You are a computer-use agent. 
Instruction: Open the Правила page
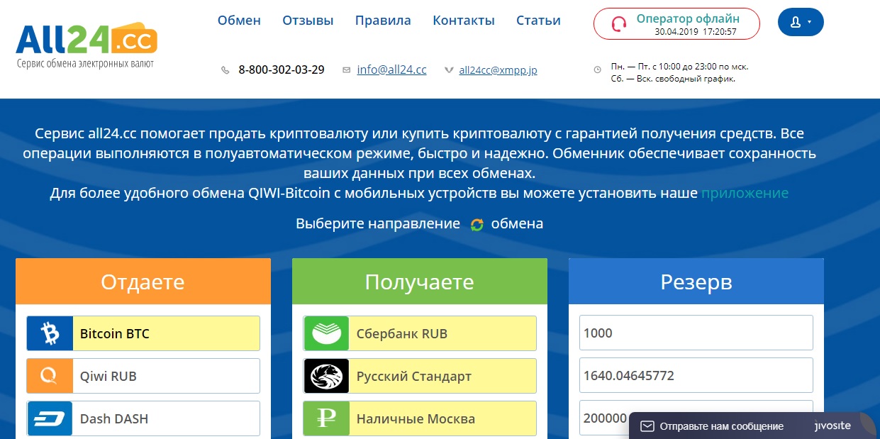(383, 21)
